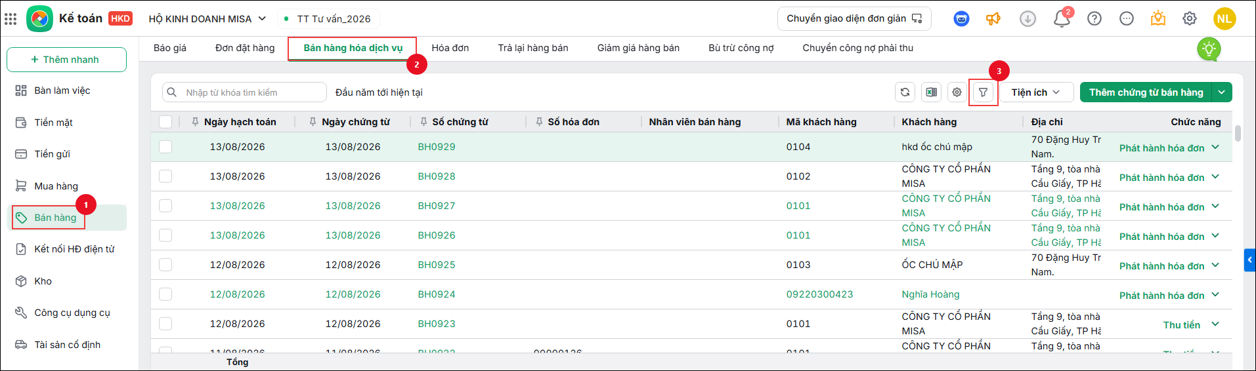This screenshot has height=371, width=1256.
Task: Open the filter funnel icon
Action: [983, 92]
